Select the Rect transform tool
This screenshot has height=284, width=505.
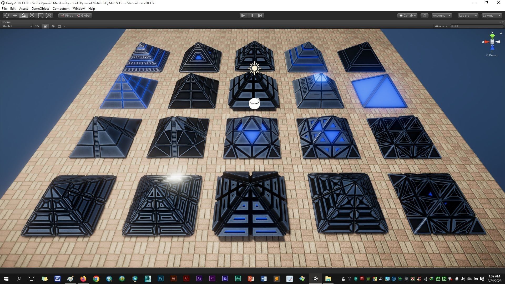[40, 16]
